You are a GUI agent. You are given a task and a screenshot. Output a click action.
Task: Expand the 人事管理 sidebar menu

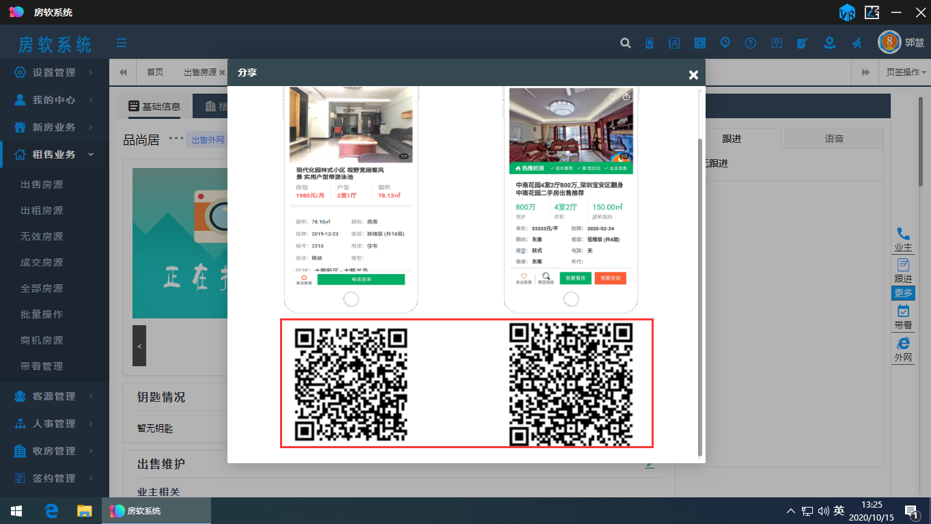coord(55,424)
